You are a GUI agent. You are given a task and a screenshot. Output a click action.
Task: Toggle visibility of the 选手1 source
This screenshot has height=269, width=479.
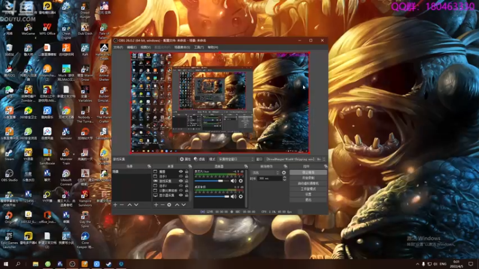pos(181,176)
